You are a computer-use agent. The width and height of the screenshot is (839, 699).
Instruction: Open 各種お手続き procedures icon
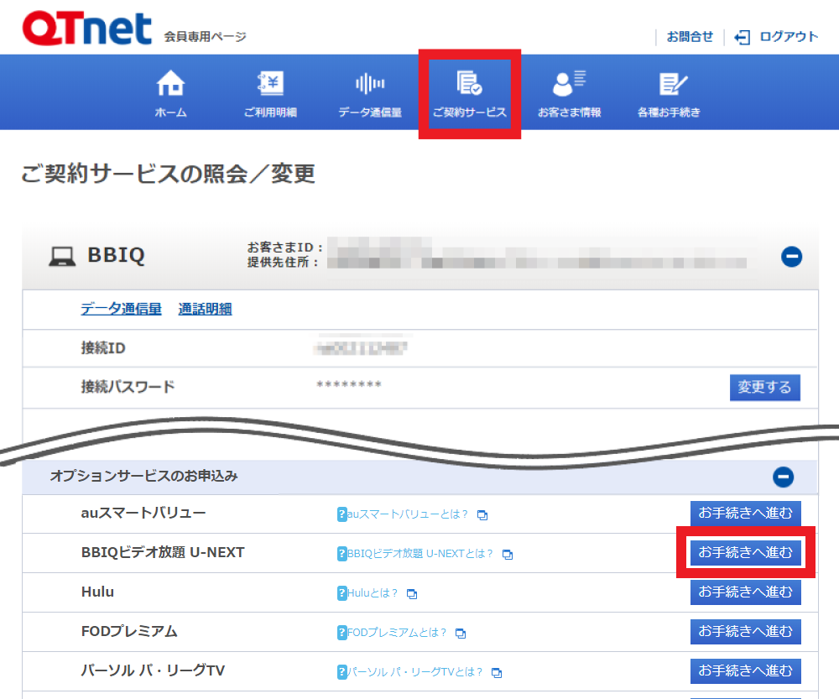pyautogui.click(x=669, y=84)
